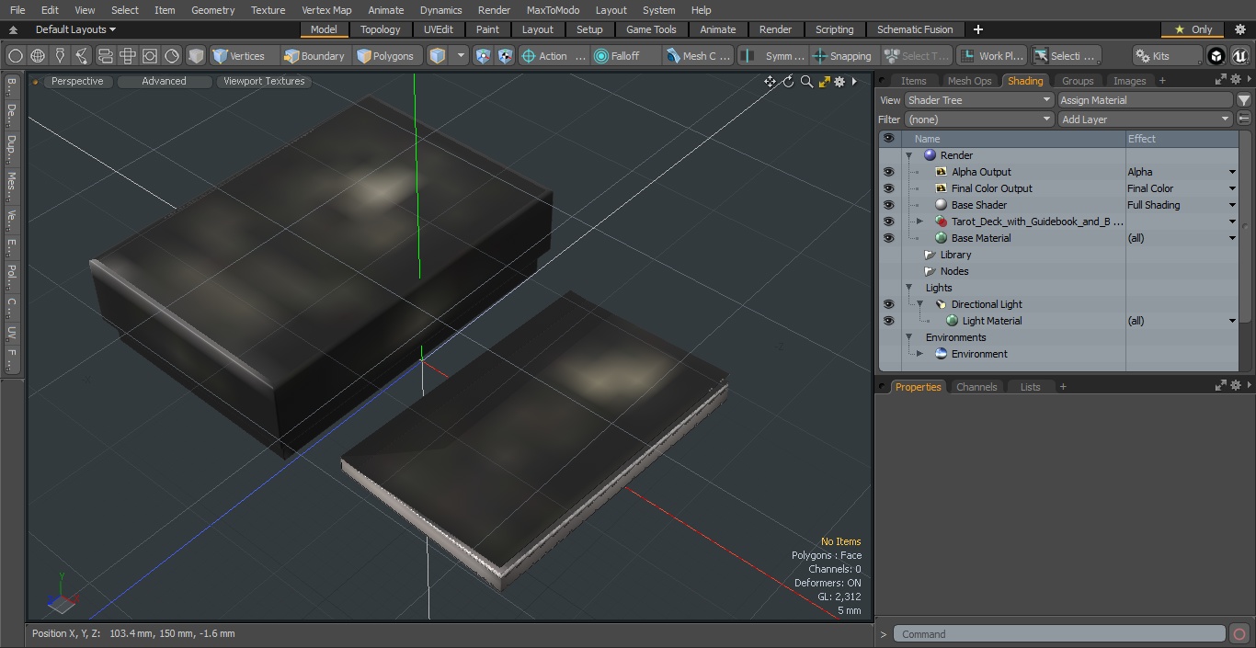Image resolution: width=1256 pixels, height=648 pixels.
Task: Open the Shader Tree view dropdown
Action: coord(979,100)
